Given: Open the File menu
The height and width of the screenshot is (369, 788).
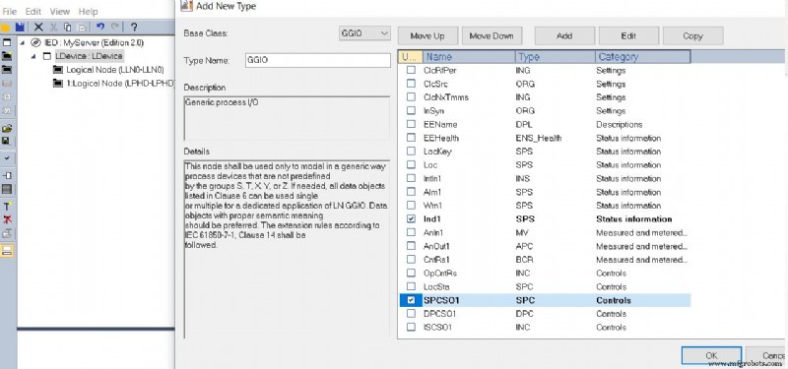Looking at the screenshot, I should coord(9,11).
